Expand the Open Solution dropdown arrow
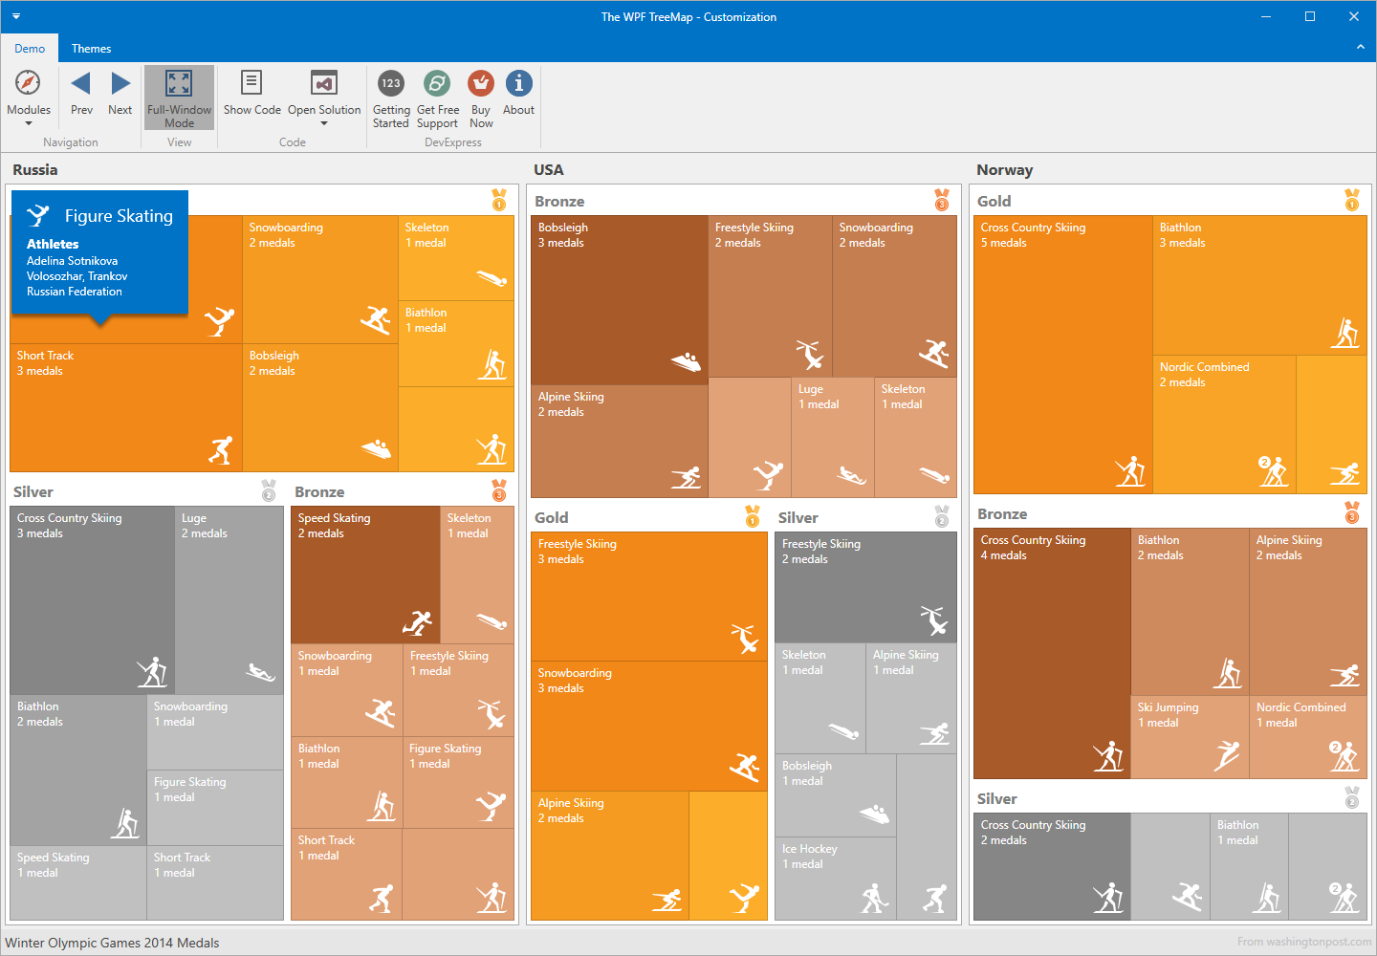 [x=323, y=122]
